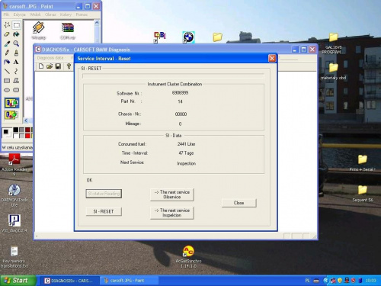The height and width of the screenshot is (286, 381).
Task: Pick the bright red swatch in Paint palette
Action: click(27, 136)
